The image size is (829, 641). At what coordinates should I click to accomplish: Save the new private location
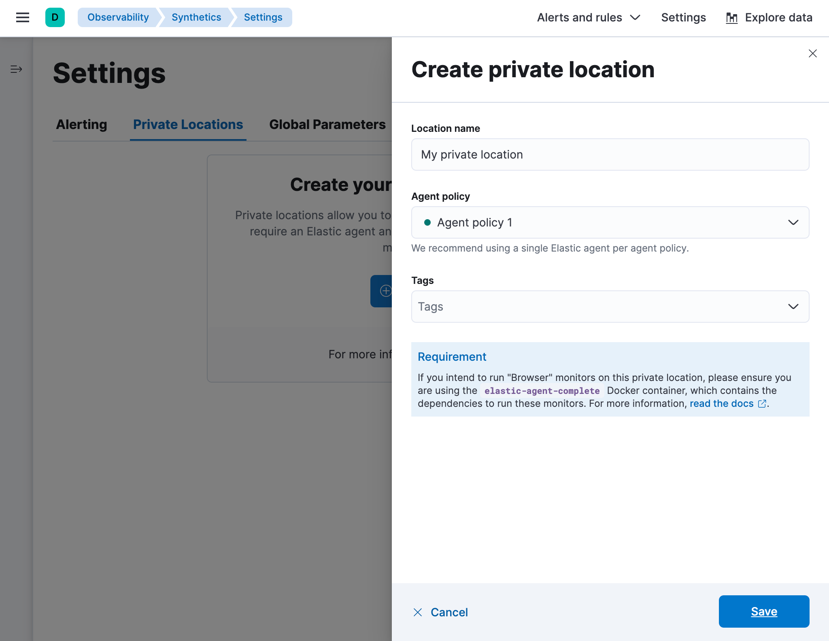764,611
